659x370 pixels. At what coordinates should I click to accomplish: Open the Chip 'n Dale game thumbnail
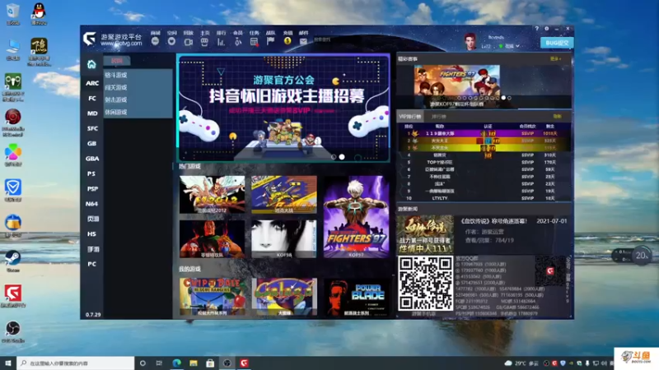[213, 296]
